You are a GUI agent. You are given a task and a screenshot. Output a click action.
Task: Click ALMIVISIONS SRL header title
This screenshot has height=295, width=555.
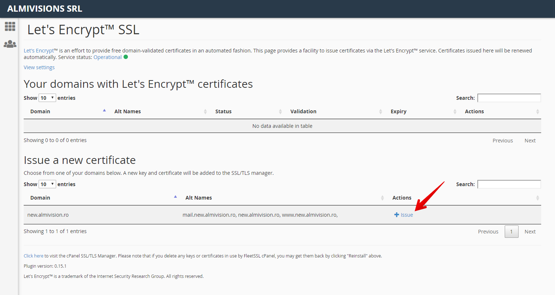point(45,9)
